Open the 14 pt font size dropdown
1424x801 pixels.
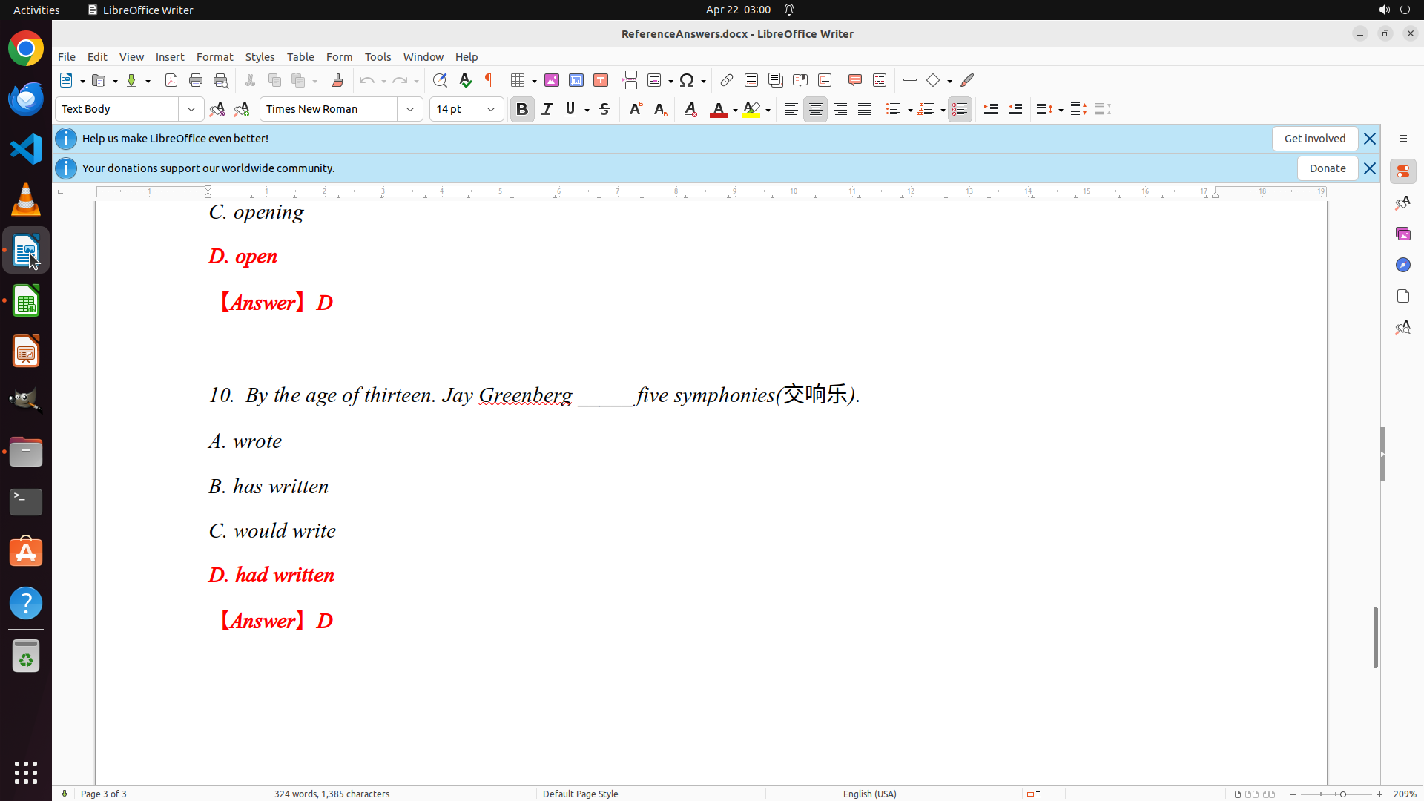pos(491,109)
